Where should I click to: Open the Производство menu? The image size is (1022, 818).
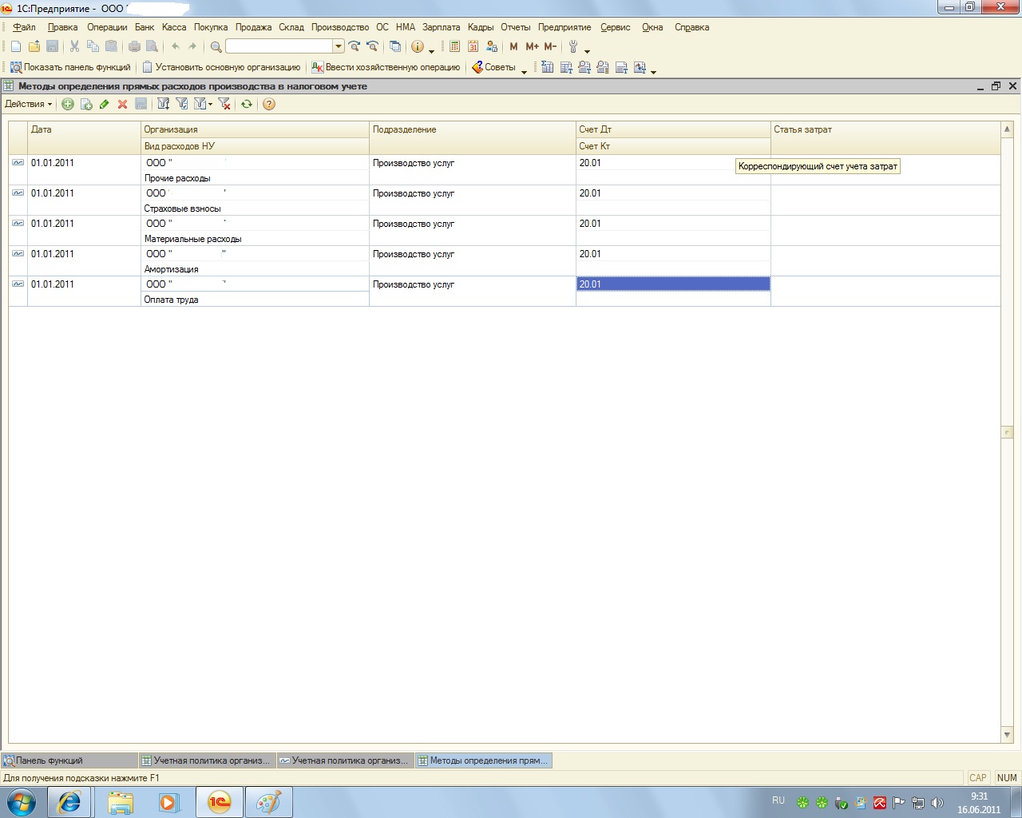coord(340,27)
